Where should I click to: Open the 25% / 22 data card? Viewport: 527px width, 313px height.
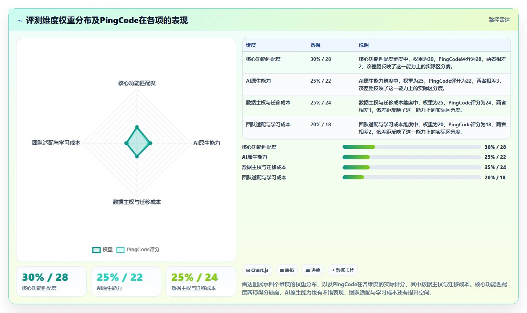126,281
